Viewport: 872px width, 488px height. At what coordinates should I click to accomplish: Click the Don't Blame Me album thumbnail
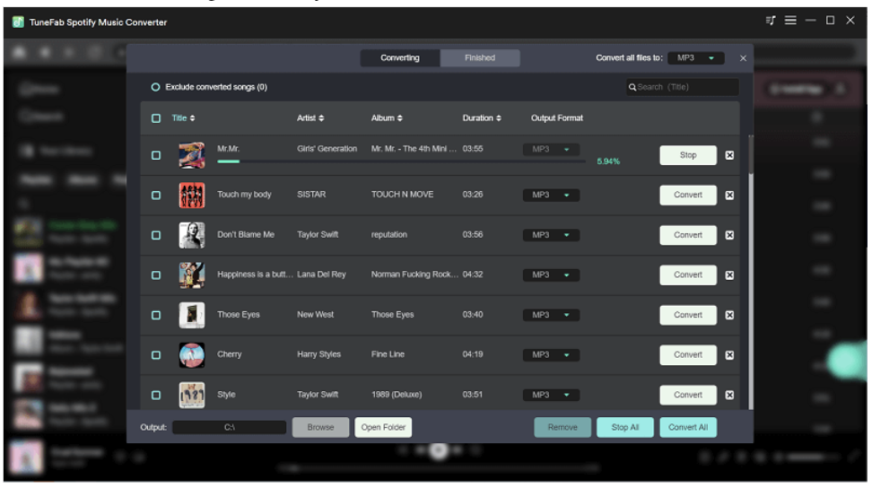(192, 235)
